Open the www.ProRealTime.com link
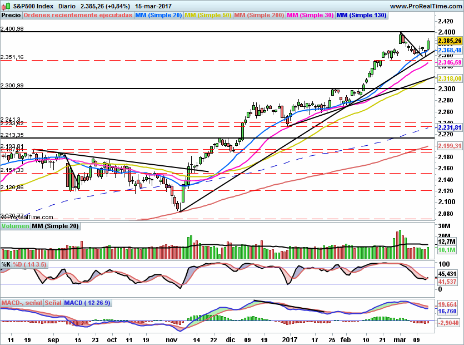 (426, 6)
